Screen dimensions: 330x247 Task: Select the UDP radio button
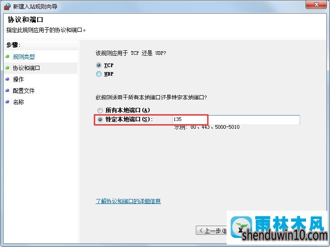tap(99, 74)
